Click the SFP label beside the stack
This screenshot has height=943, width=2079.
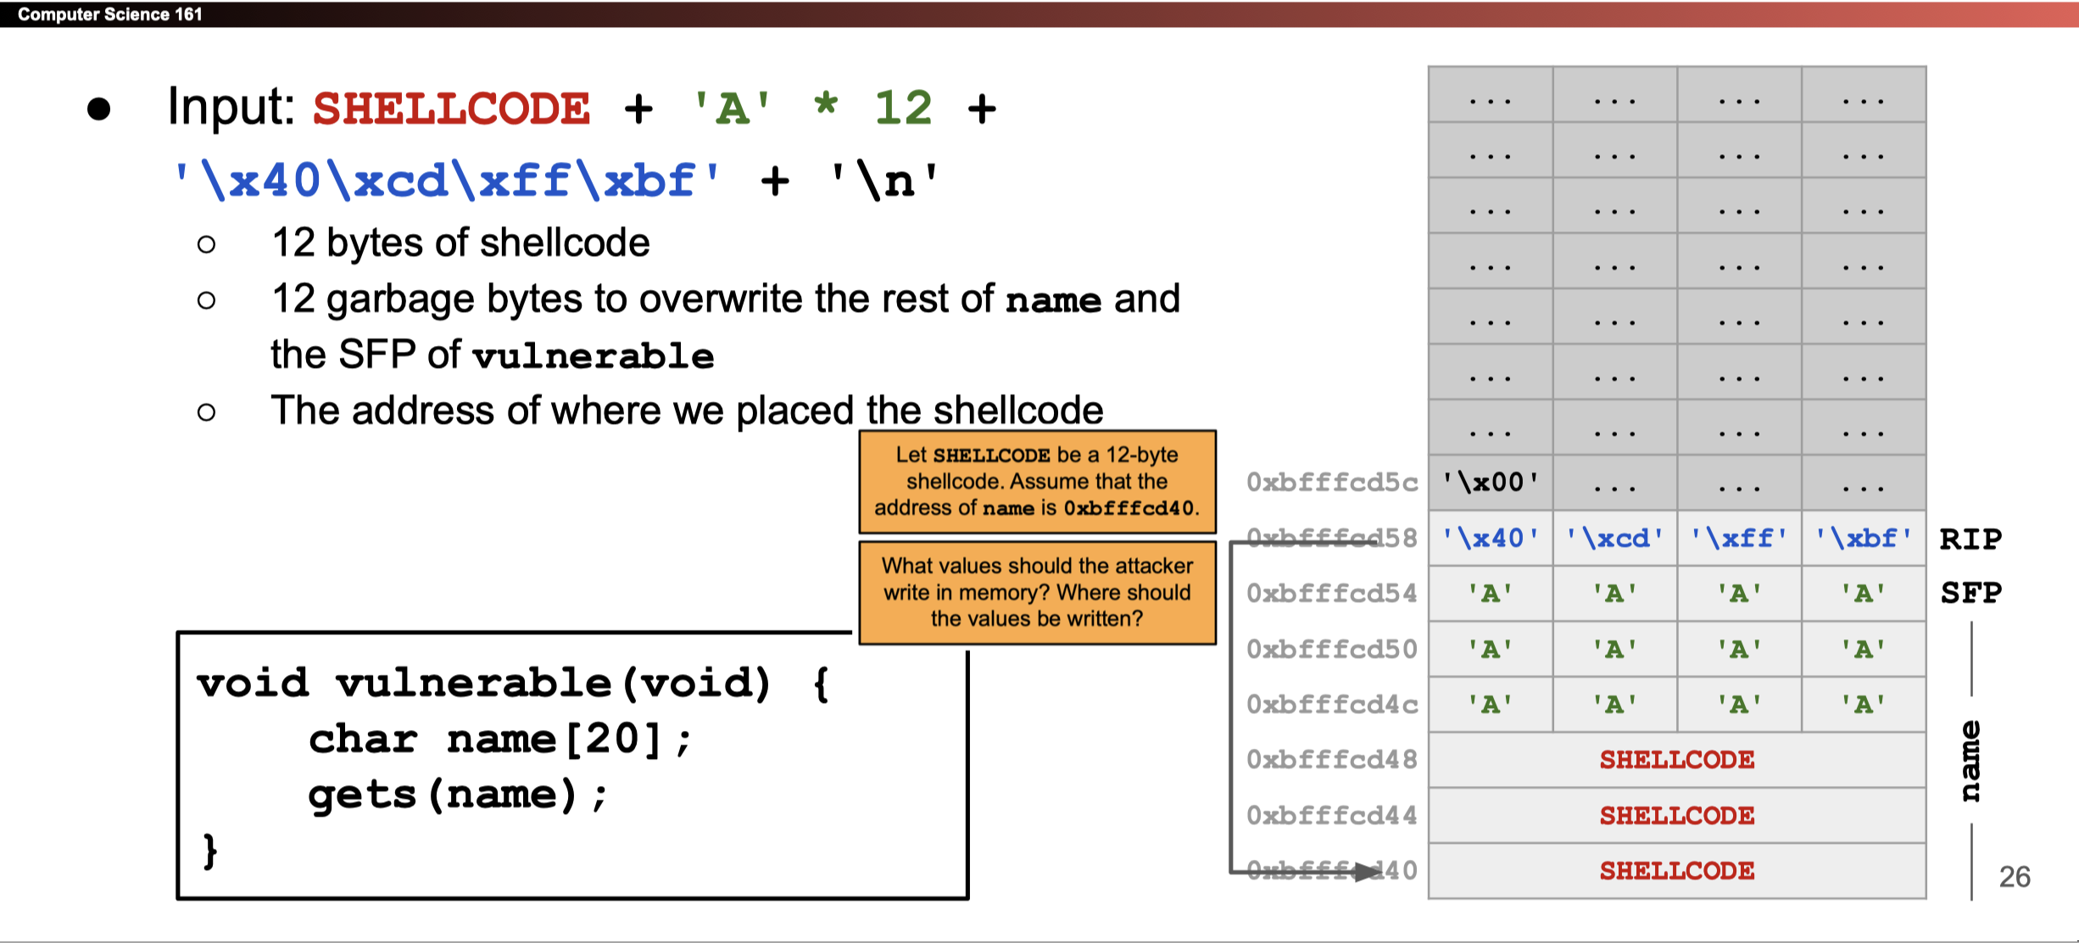1970,593
